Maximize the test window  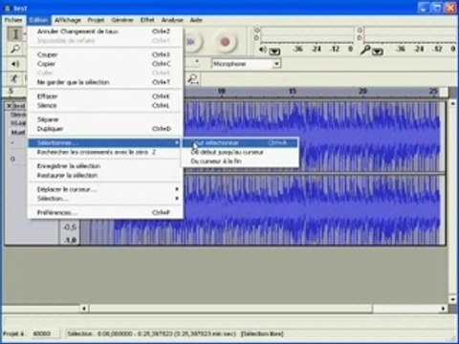(x=437, y=8)
